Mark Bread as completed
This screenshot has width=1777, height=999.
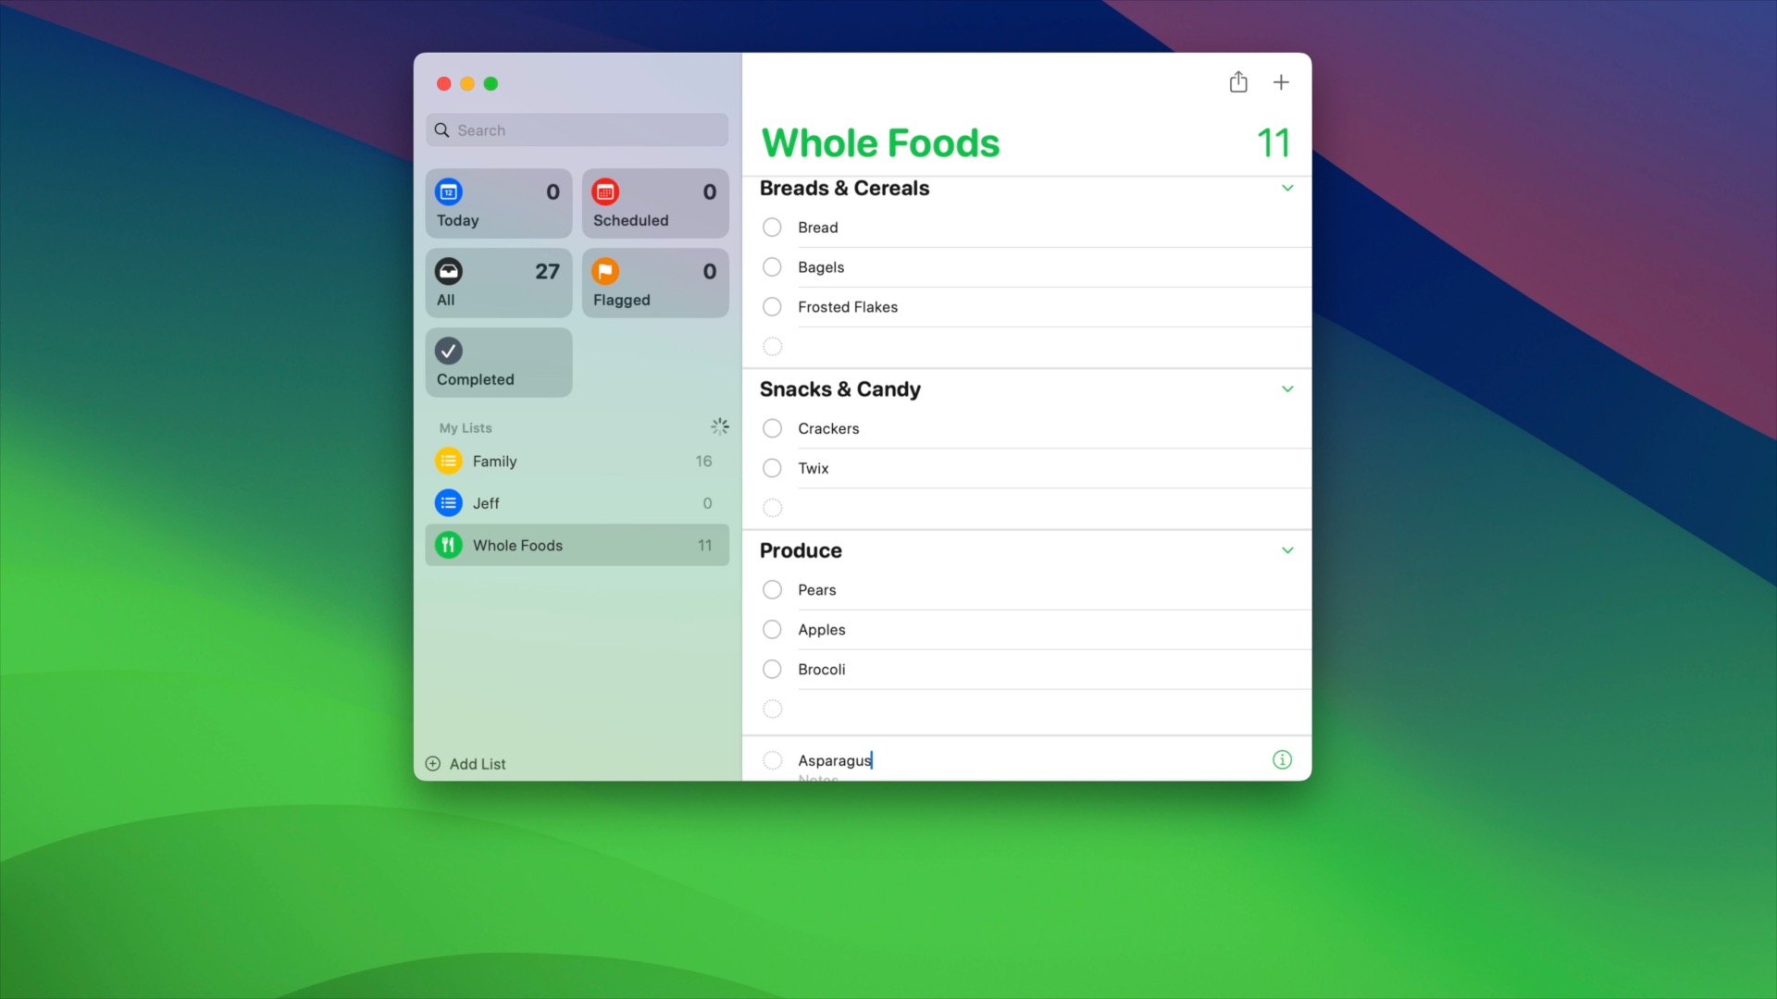click(x=772, y=227)
